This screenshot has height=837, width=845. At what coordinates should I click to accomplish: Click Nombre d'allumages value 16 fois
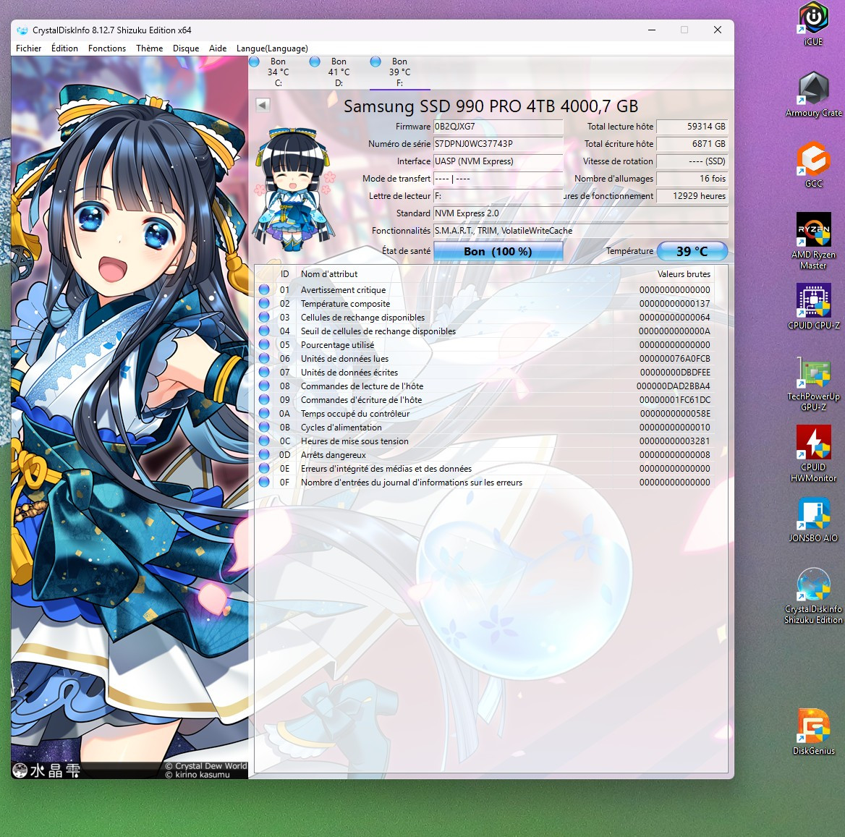pos(692,179)
